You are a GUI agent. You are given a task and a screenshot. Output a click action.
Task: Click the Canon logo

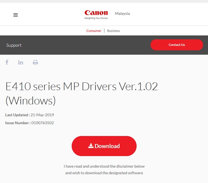96,13
